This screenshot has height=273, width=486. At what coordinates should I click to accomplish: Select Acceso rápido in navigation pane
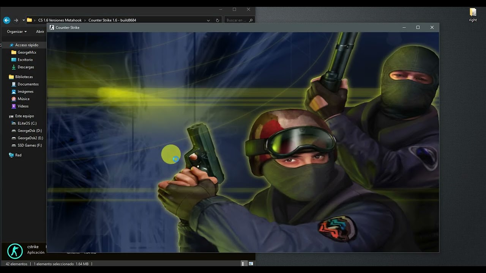[27, 45]
